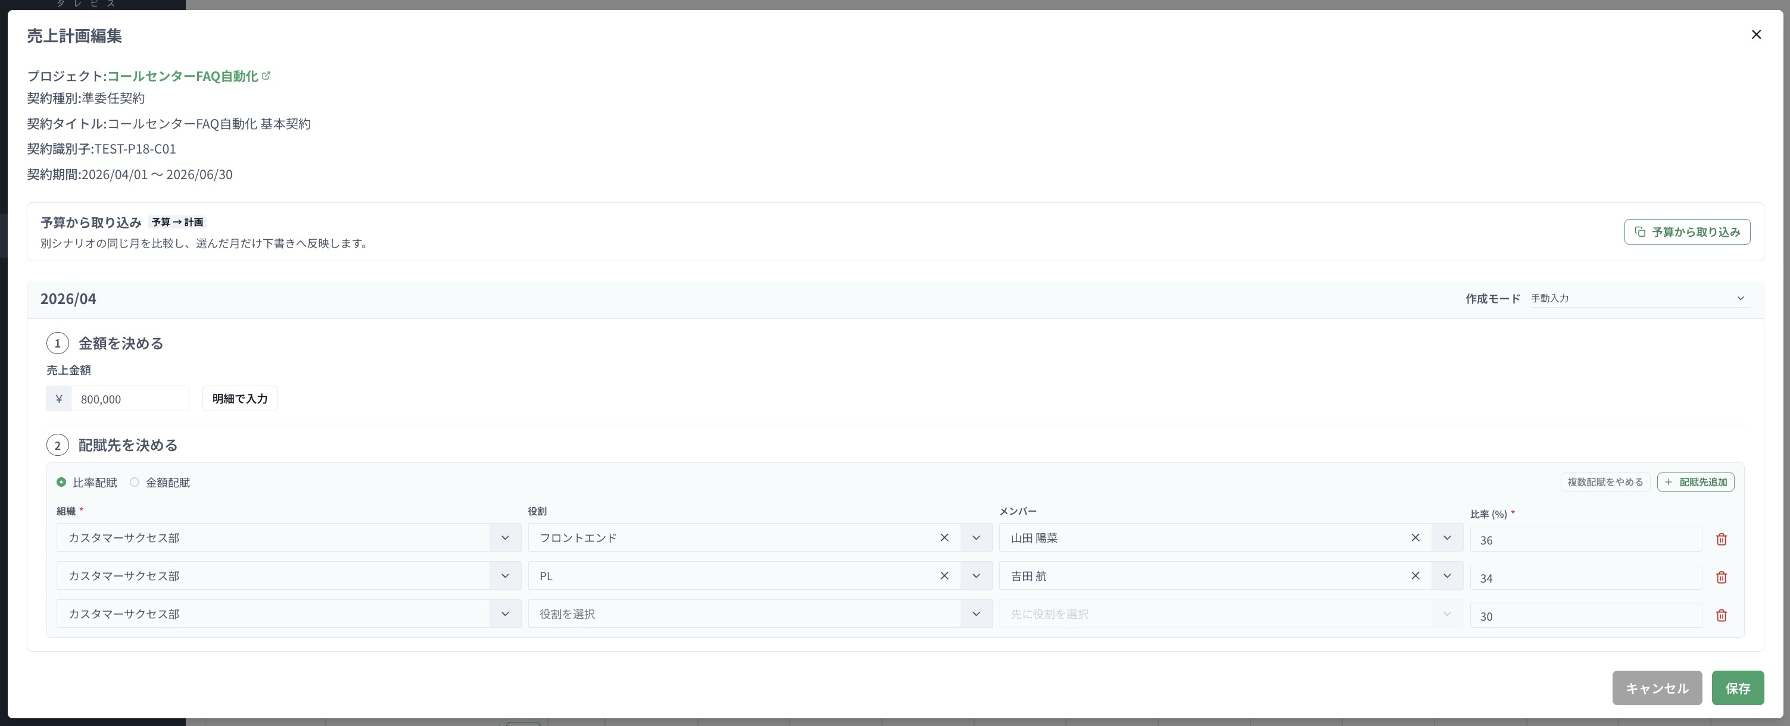Click the 配賦先追加 button
This screenshot has width=1790, height=726.
(x=1695, y=482)
